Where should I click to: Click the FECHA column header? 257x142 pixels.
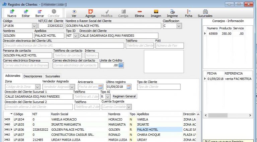[x=215, y=73]
